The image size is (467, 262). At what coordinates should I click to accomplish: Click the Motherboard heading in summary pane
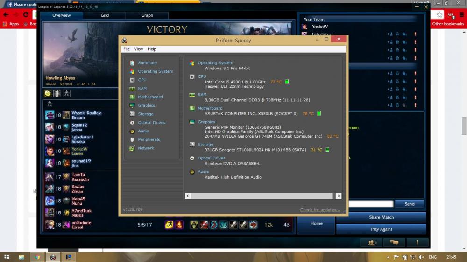click(x=210, y=108)
